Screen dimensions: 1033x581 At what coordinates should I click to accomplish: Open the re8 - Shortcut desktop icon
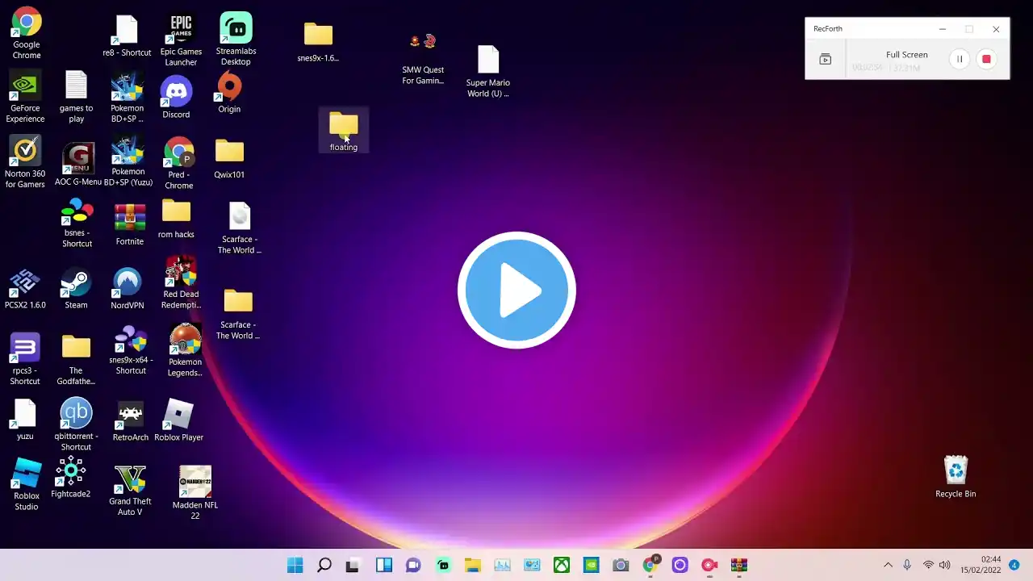(127, 36)
